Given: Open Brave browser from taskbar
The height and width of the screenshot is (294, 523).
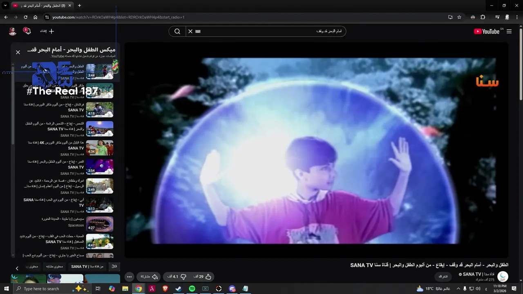Looking at the screenshot, I should point(165,289).
